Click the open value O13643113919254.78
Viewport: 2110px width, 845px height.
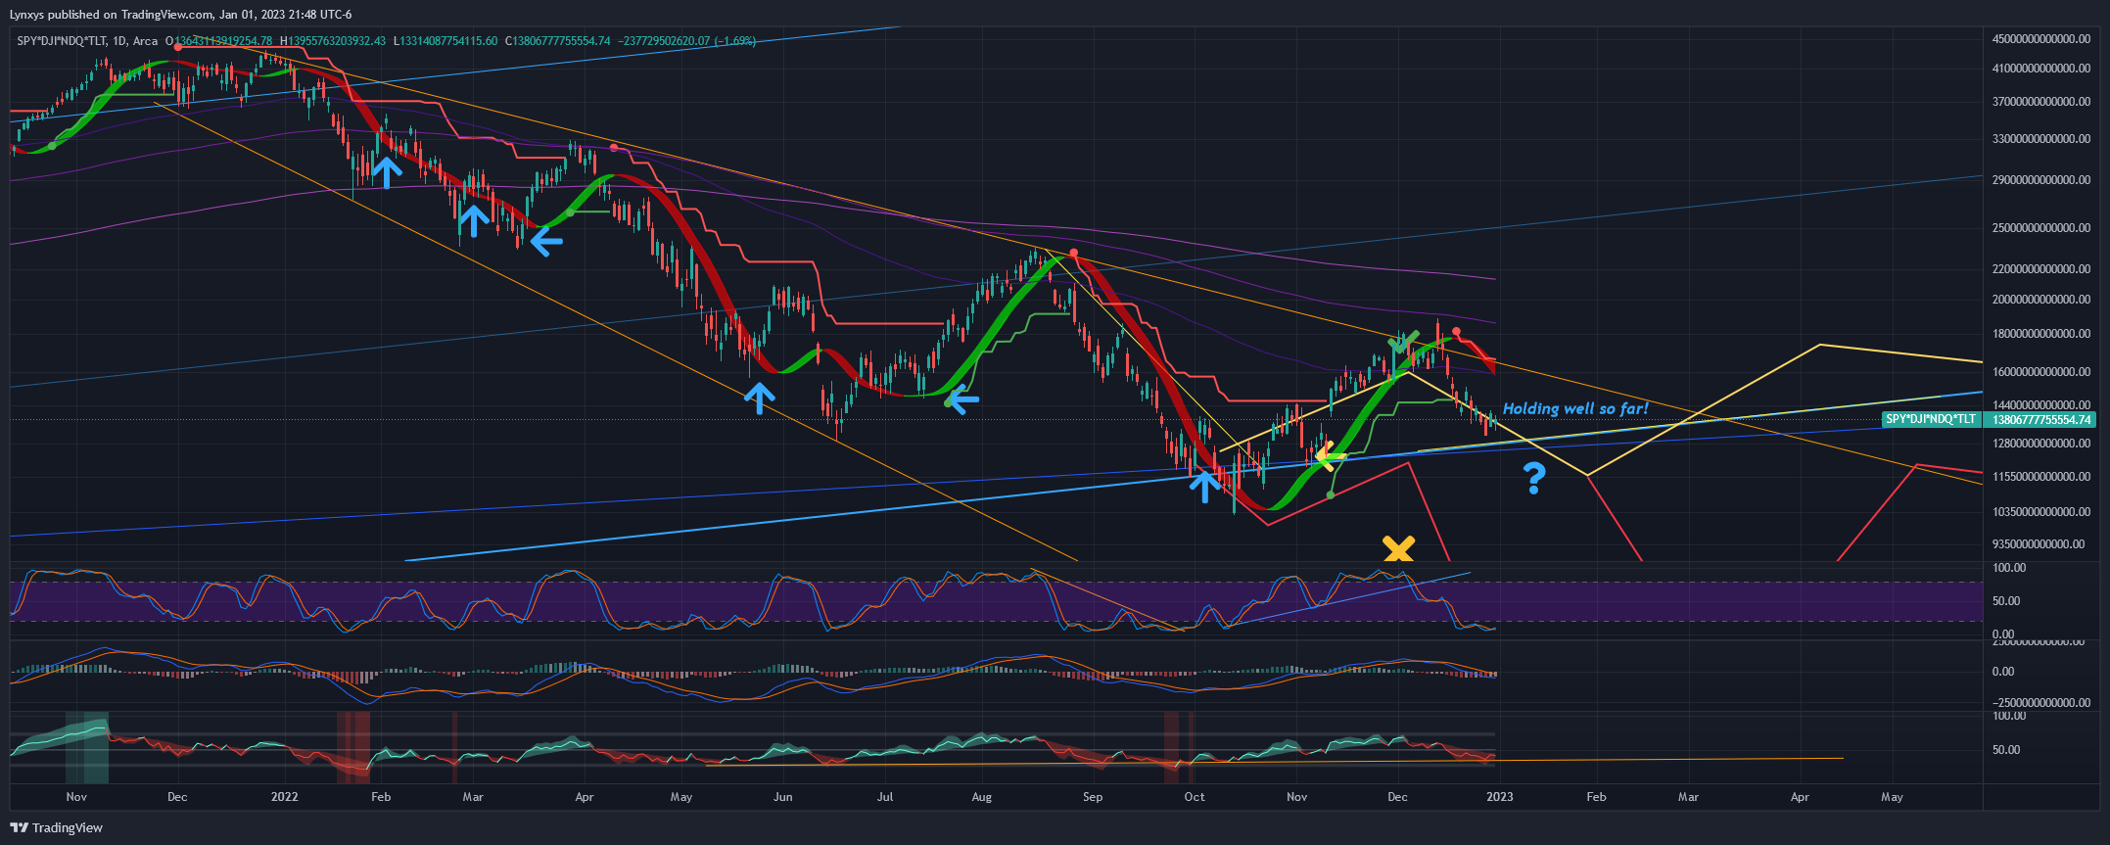(219, 41)
